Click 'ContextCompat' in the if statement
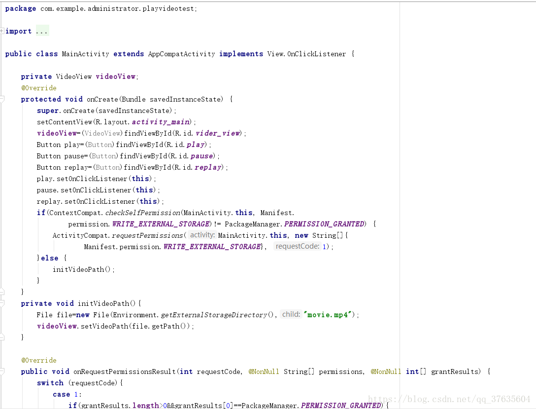 tap(75, 213)
